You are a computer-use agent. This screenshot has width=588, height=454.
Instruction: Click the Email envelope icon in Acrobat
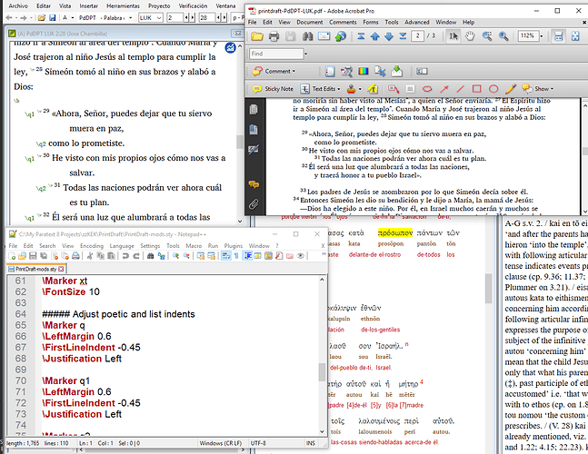(x=324, y=36)
